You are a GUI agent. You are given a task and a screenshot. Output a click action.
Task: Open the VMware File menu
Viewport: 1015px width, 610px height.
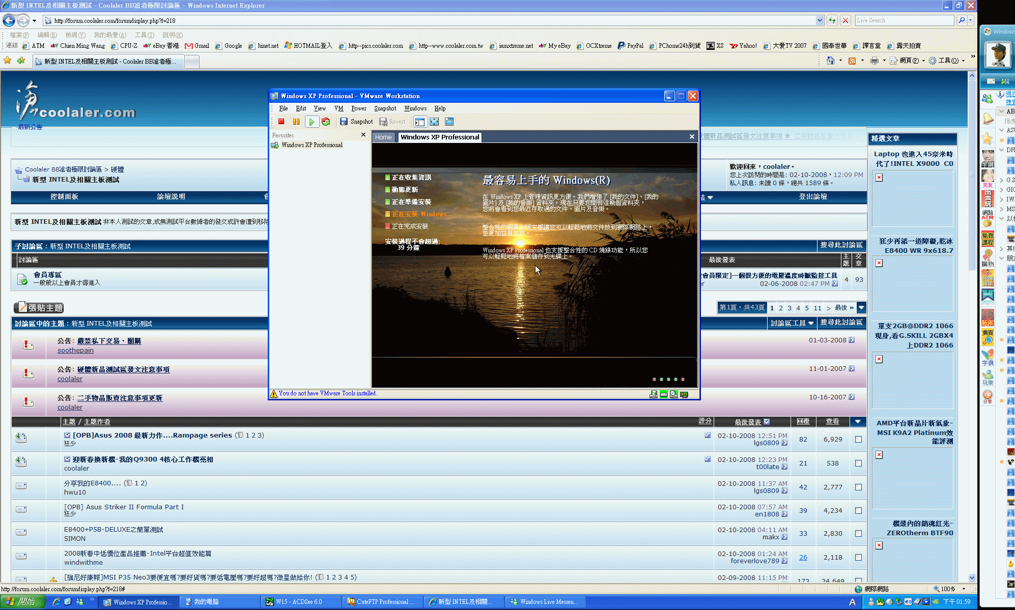tap(284, 108)
